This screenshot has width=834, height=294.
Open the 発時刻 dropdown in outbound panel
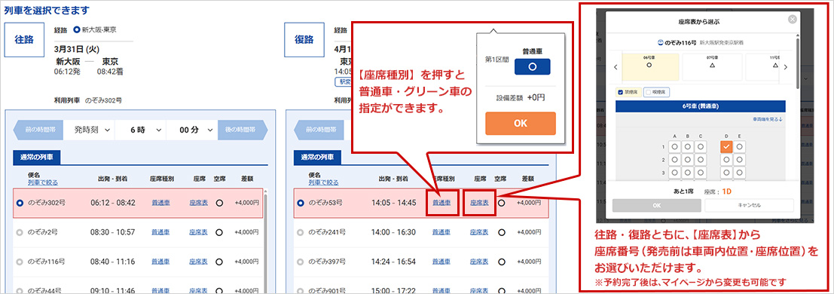(90, 130)
